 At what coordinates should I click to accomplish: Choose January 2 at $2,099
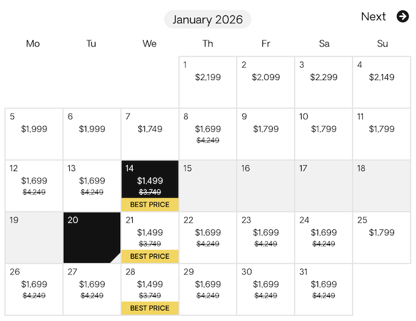266,83
